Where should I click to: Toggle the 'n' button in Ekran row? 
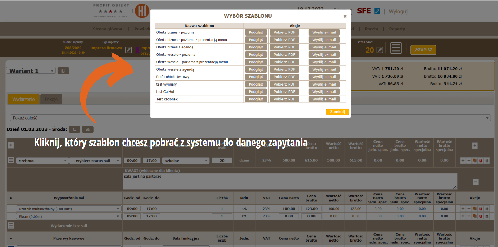487,216
